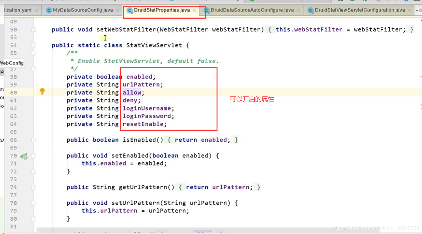Image resolution: width=422 pixels, height=234 pixels.
Task: Click the fold end marker at line 80
Action: point(34,219)
